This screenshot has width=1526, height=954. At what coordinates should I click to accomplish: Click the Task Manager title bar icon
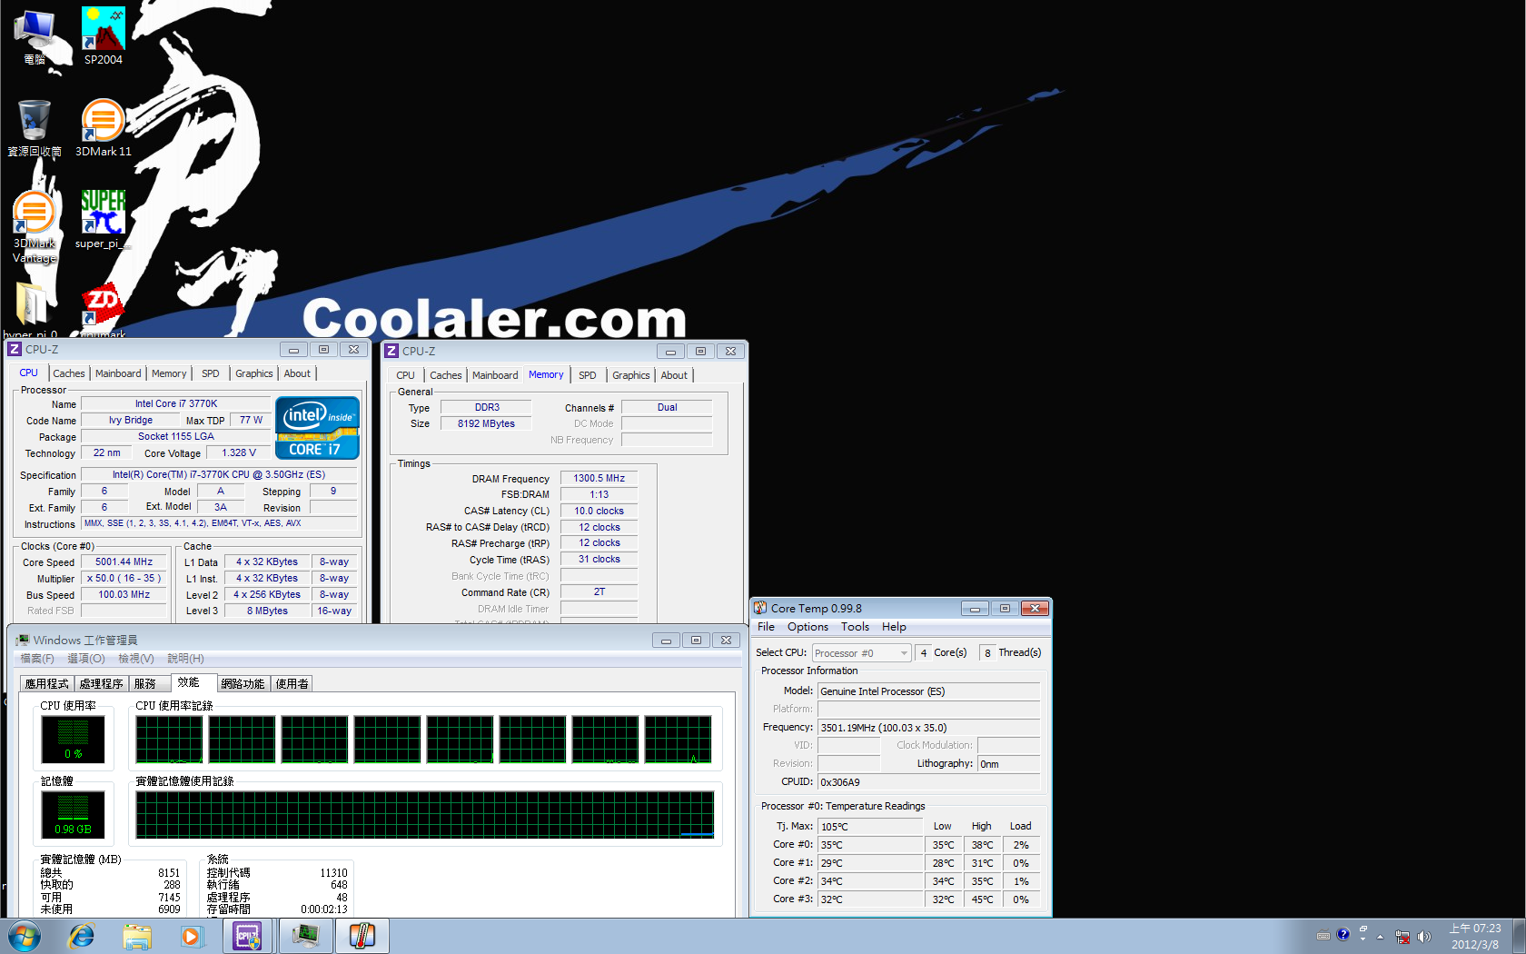[23, 641]
